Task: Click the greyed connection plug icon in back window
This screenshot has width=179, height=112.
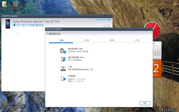Action: click(105, 26)
